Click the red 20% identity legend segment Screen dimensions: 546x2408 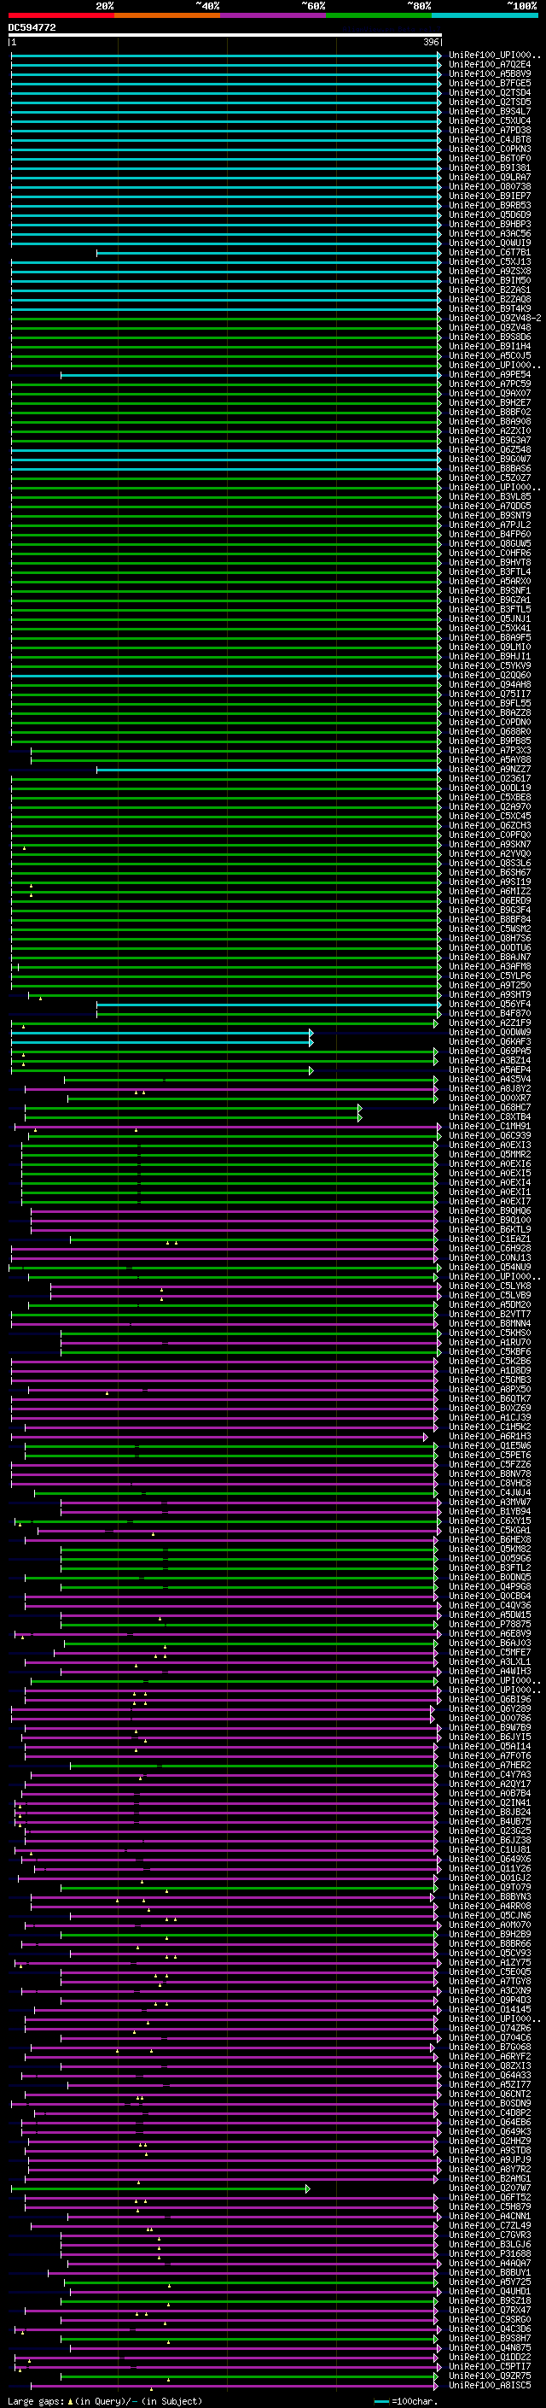click(x=61, y=15)
